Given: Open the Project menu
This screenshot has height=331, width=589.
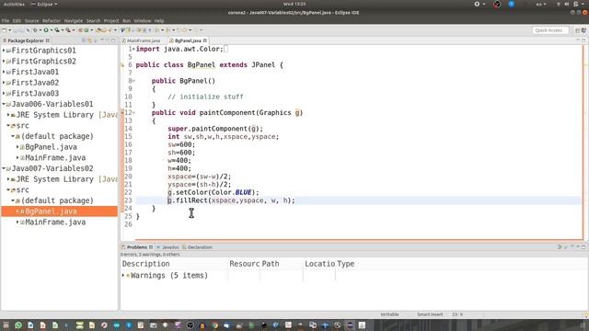Looking at the screenshot, I should tap(111, 20).
